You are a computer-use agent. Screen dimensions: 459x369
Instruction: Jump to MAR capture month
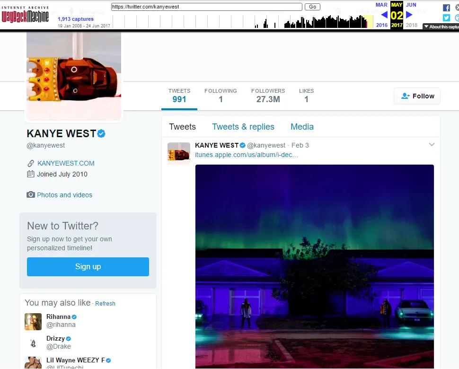coord(381,5)
